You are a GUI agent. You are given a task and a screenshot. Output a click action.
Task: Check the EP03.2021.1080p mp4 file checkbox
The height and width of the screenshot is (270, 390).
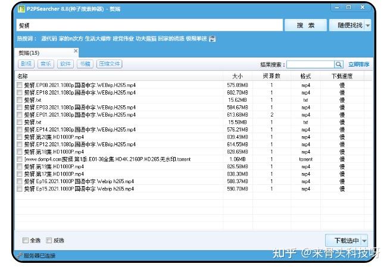click(20, 107)
